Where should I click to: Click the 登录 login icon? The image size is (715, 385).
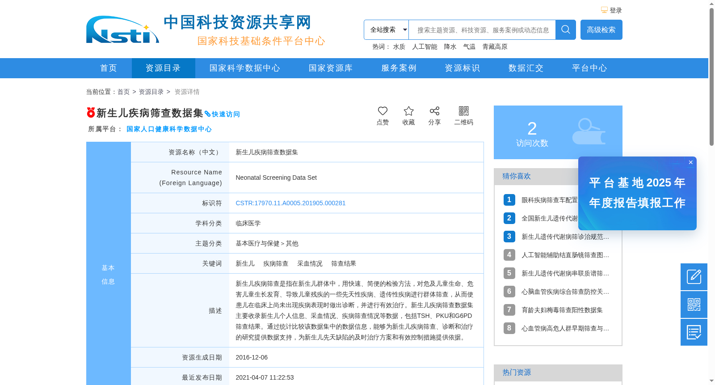click(604, 10)
